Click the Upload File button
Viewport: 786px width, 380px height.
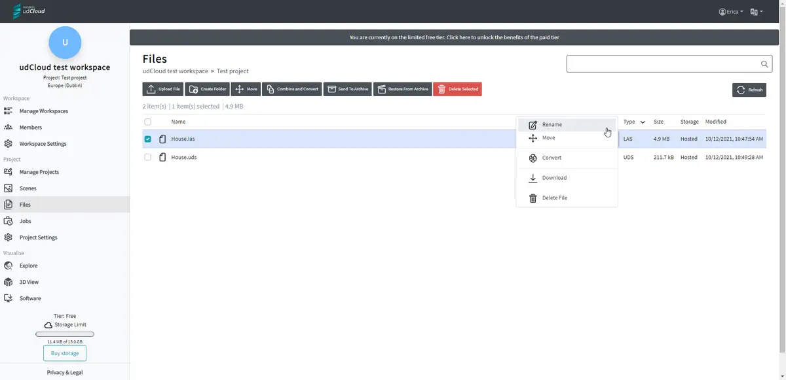pyautogui.click(x=163, y=89)
